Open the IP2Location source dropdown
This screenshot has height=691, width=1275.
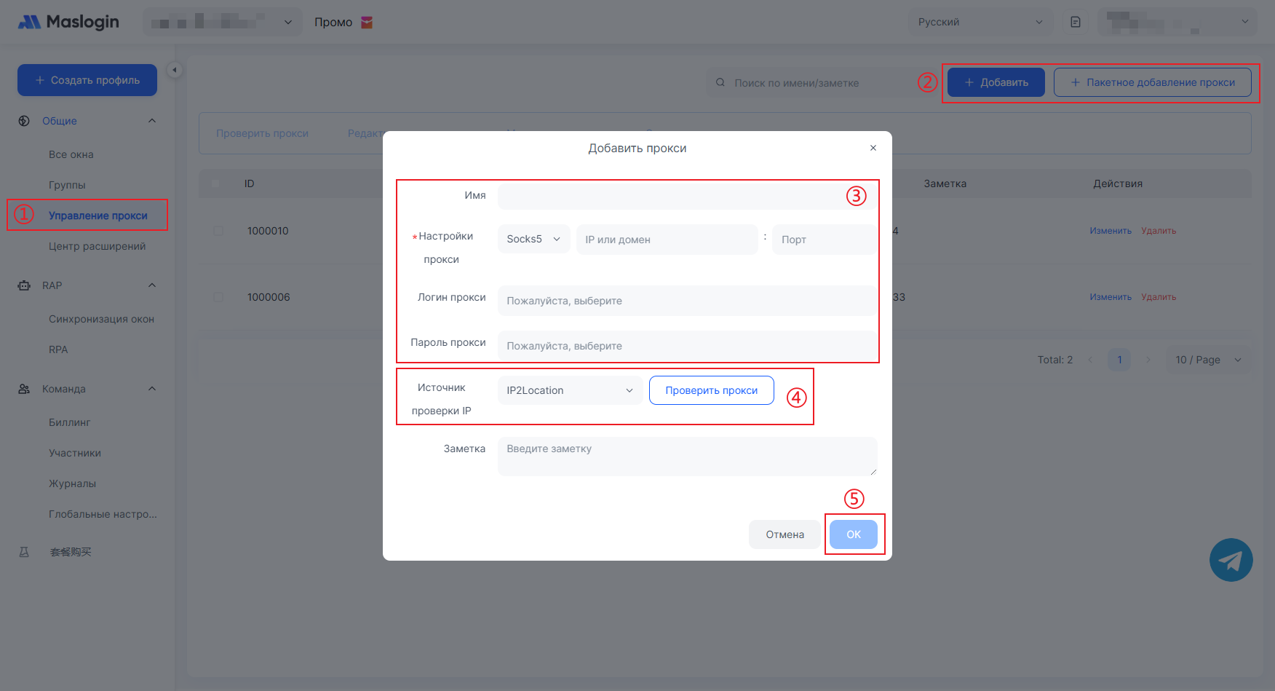pyautogui.click(x=570, y=390)
